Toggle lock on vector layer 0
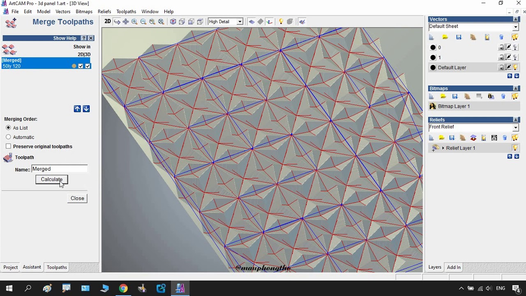The width and height of the screenshot is (526, 296). [501, 48]
